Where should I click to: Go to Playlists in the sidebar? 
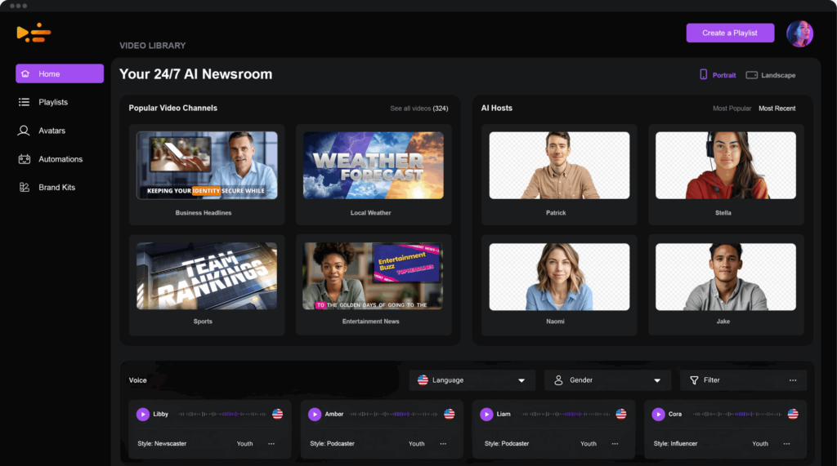[52, 102]
